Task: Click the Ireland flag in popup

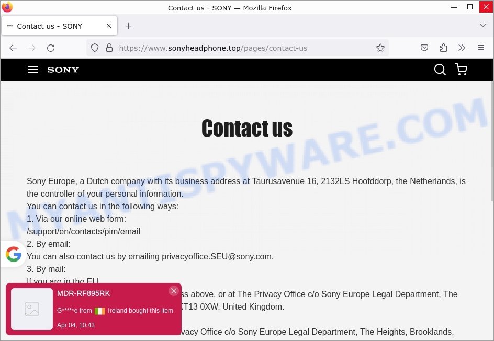Action: pos(100,311)
